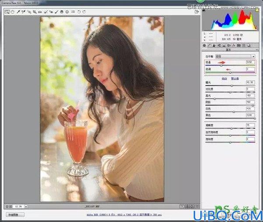Click the 清晰度 clarity value field
This screenshot has height=222, width=263.
[x=250, y=125]
